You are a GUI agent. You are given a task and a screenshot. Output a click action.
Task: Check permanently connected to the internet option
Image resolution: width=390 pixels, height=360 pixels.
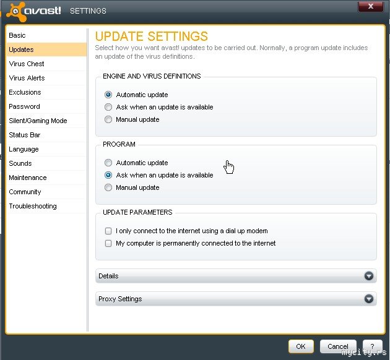[108, 243]
